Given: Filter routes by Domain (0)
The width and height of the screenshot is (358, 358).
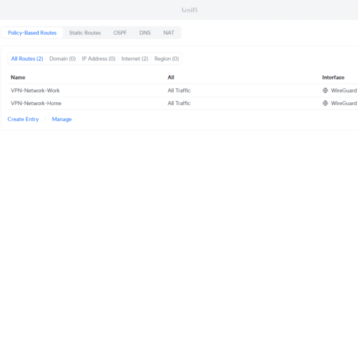Looking at the screenshot, I should (x=62, y=59).
